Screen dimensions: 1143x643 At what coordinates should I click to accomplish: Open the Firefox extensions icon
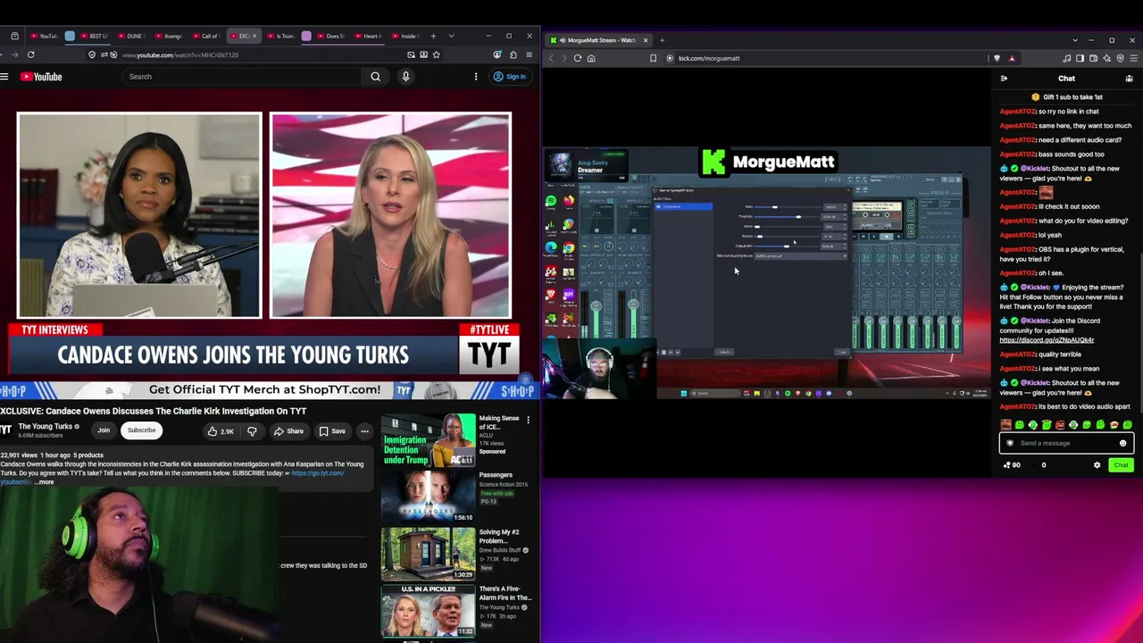[x=512, y=54]
